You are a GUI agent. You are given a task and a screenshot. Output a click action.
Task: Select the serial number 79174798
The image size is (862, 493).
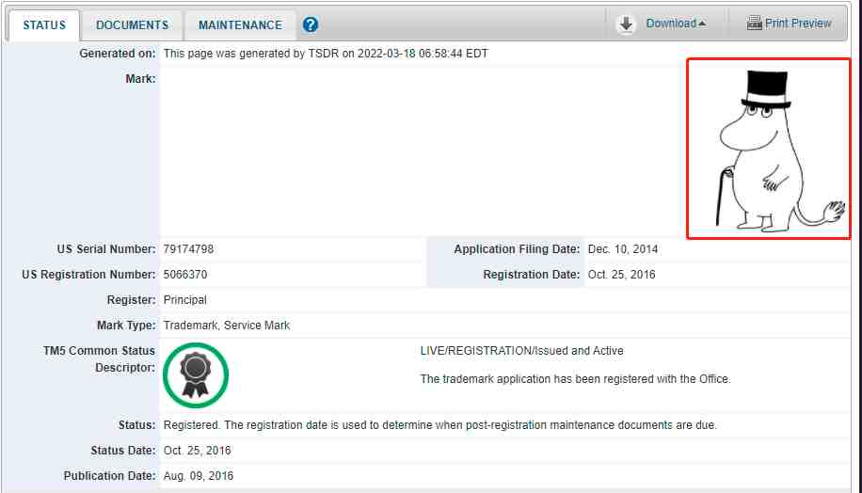[188, 249]
